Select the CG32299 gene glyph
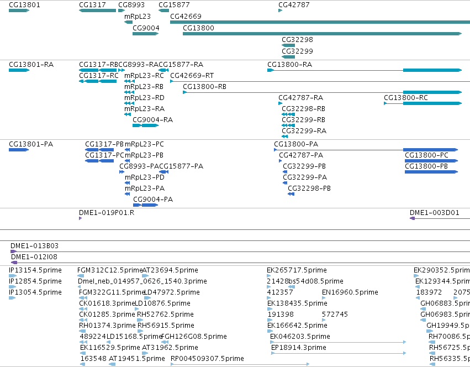 288,57
